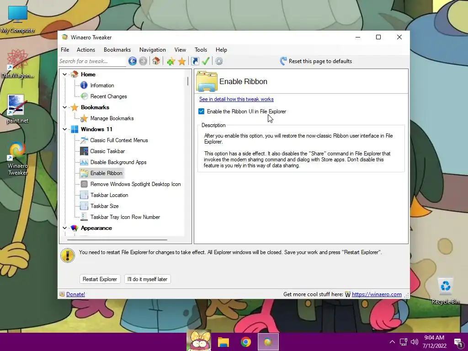Open My Computer desktop icon
The height and width of the screenshot is (351, 468).
point(18,19)
